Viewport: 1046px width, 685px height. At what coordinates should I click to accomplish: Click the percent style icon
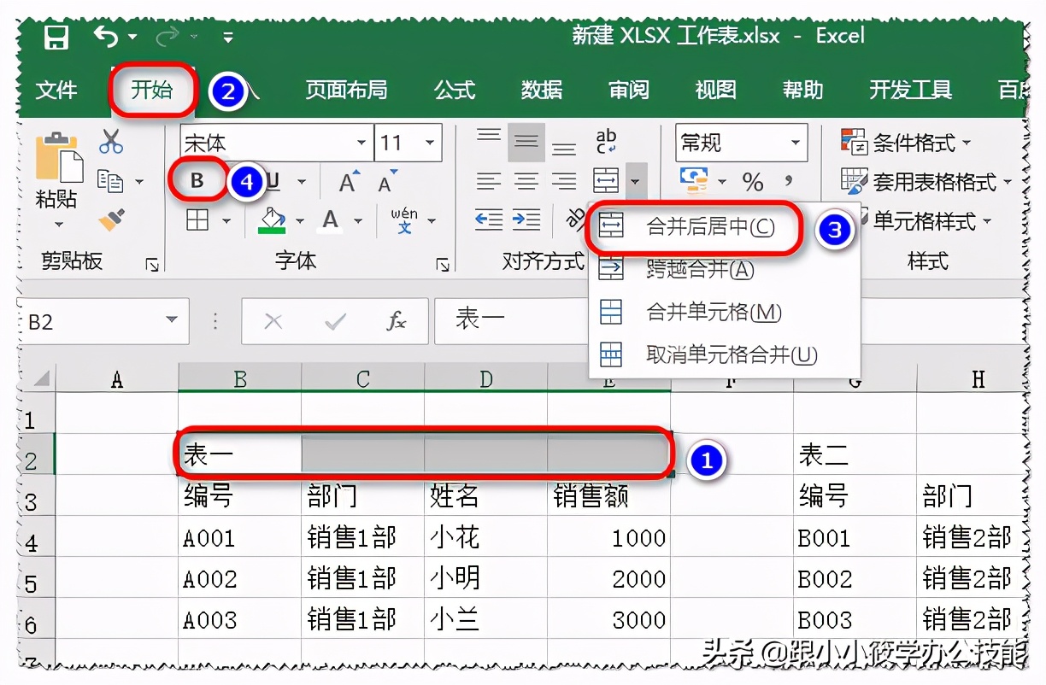click(x=752, y=182)
